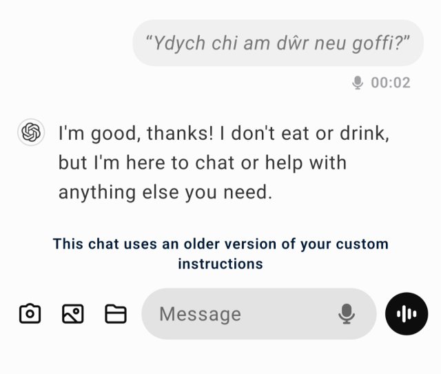Start voice mode with the black waveform button
This screenshot has width=441, height=374.
[x=407, y=314]
